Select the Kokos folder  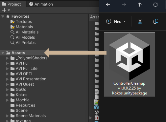[19, 95]
